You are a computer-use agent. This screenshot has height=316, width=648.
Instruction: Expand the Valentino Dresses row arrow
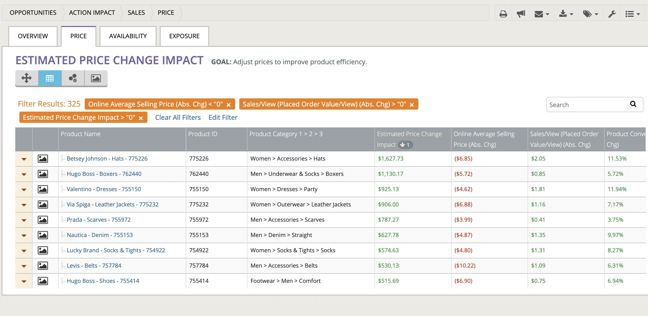click(x=24, y=190)
